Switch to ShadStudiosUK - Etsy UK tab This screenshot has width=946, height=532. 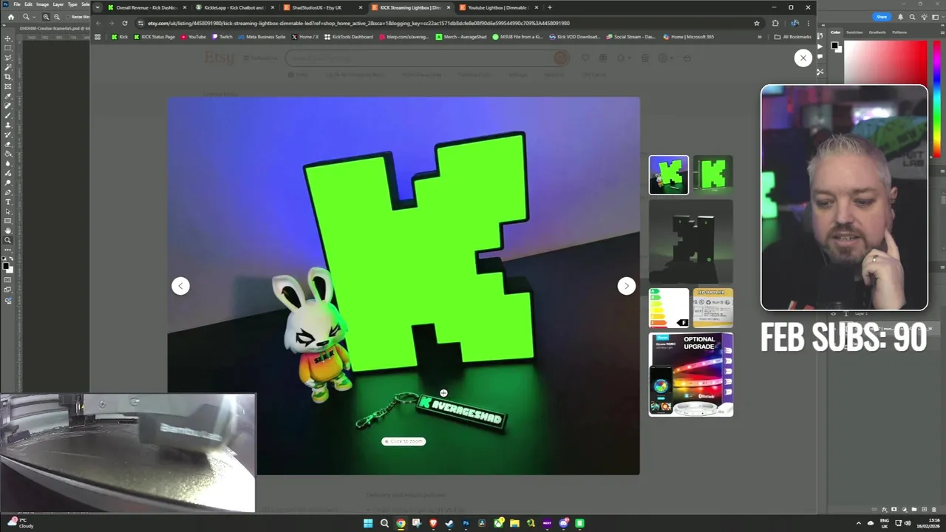tap(322, 7)
